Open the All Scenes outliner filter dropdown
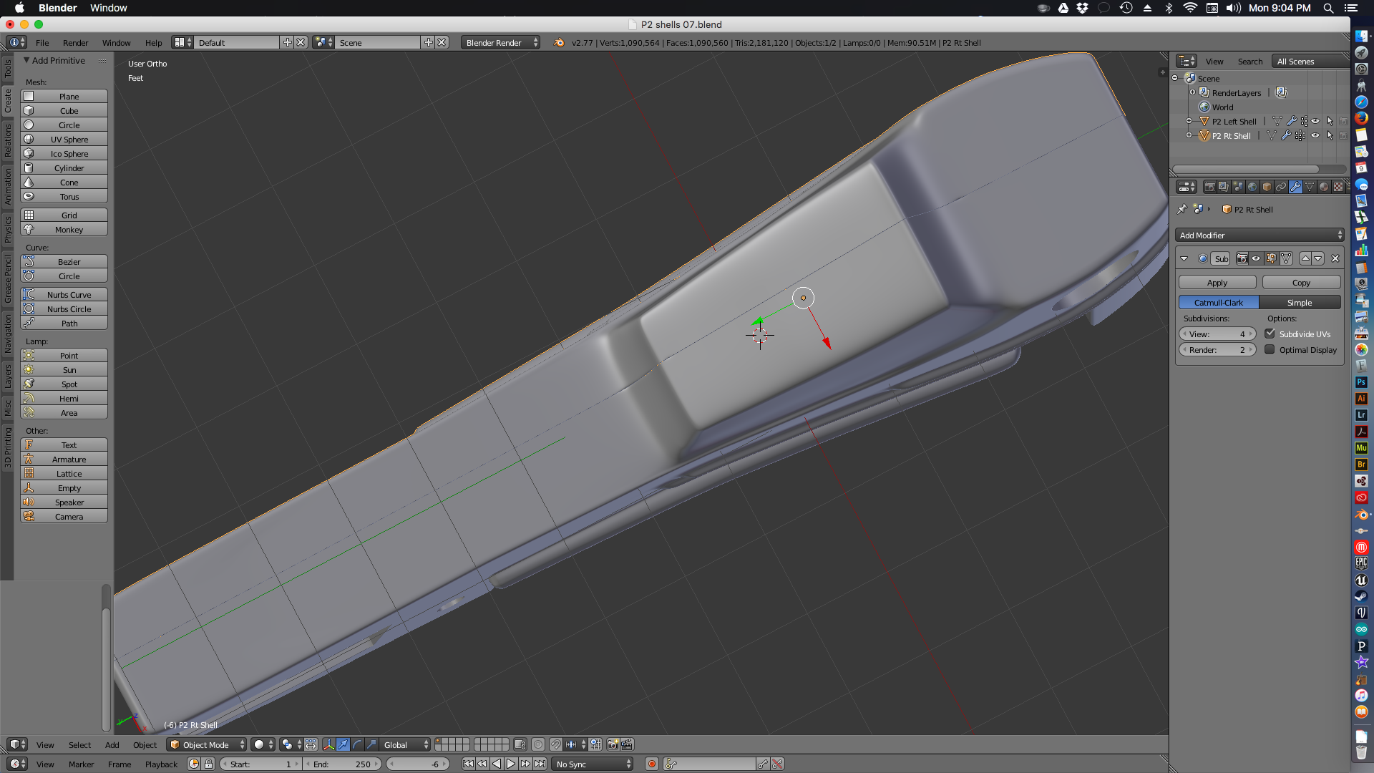 point(1311,62)
